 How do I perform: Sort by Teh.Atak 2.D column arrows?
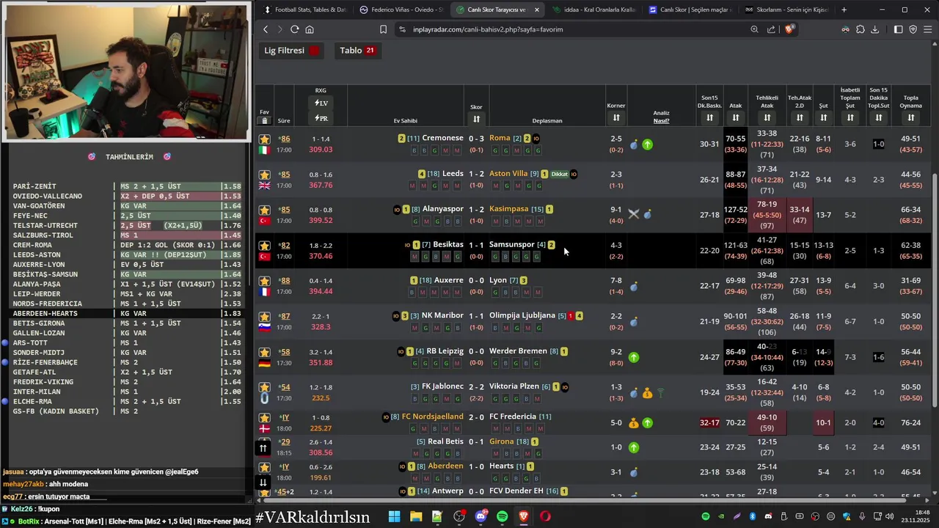[800, 118]
